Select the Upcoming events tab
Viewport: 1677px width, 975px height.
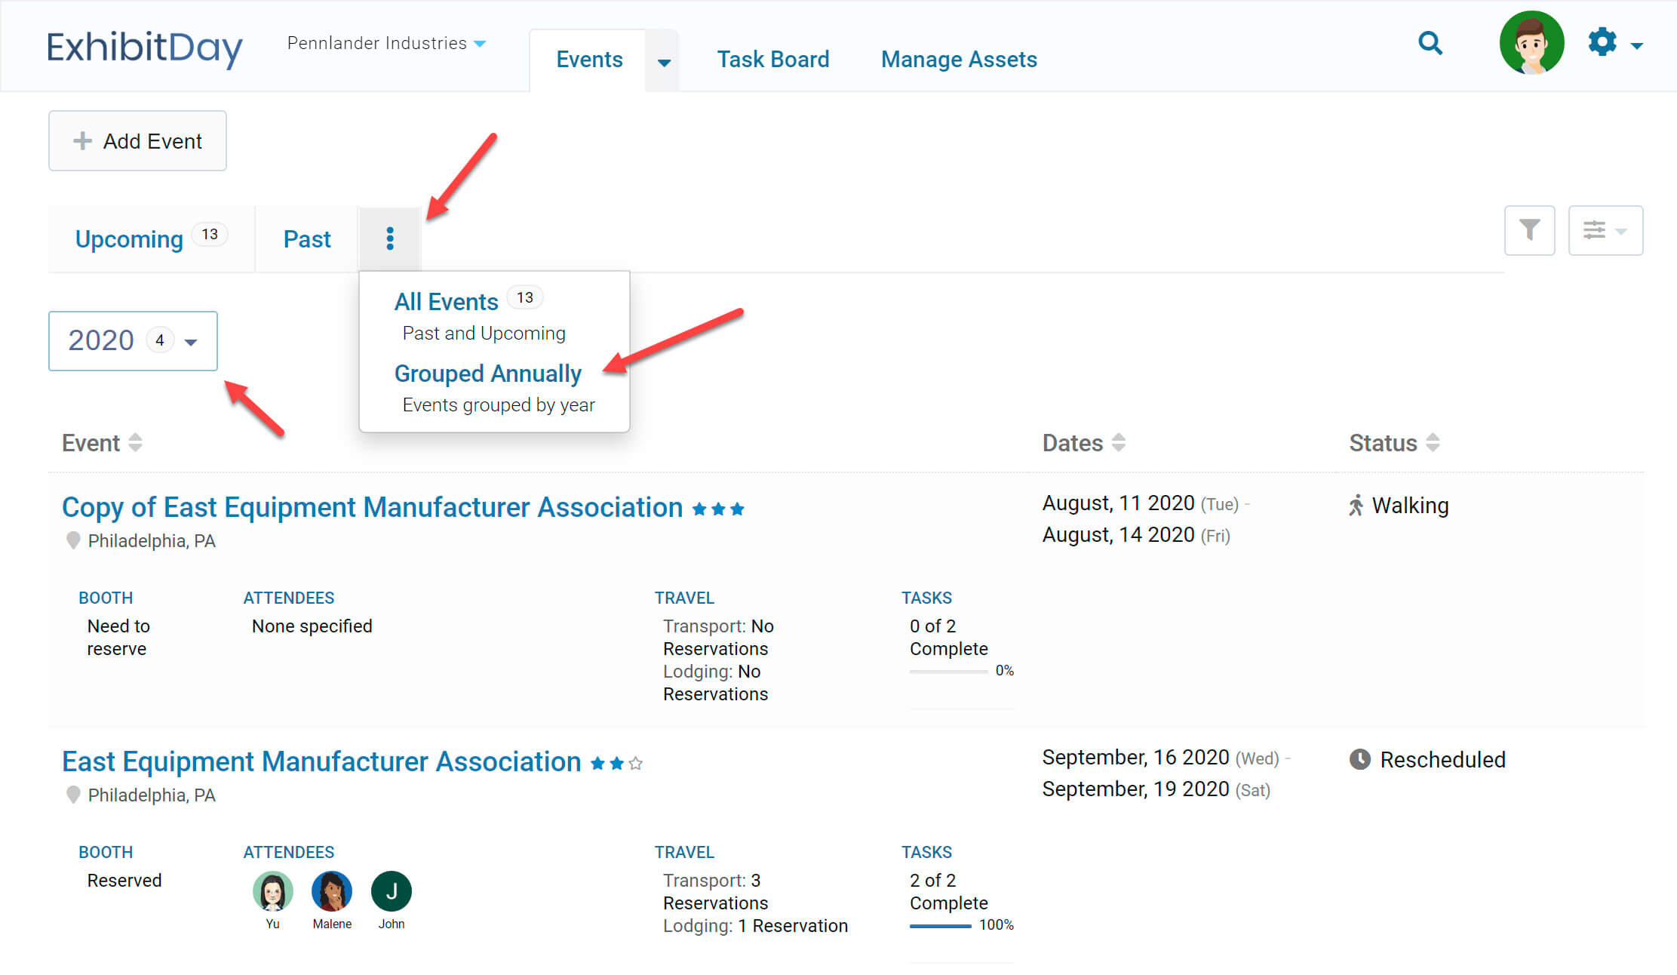151,238
